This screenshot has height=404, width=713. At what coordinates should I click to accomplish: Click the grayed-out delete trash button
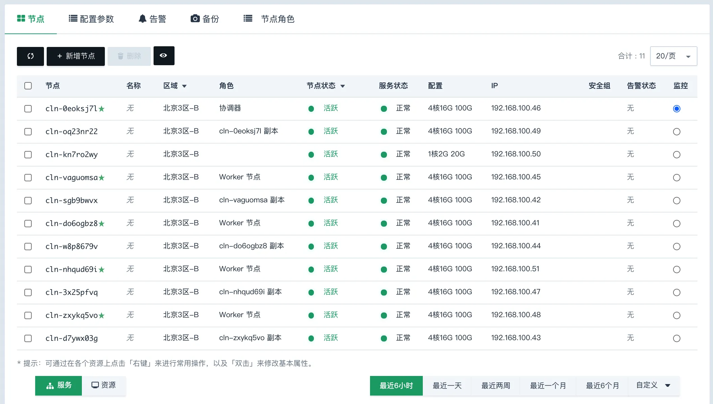(x=129, y=56)
